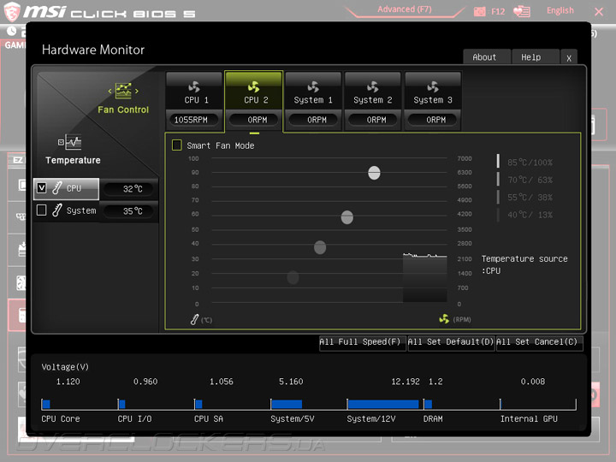The image size is (616, 462).
Task: Click the Internal GPU voltage label
Action: [529, 418]
